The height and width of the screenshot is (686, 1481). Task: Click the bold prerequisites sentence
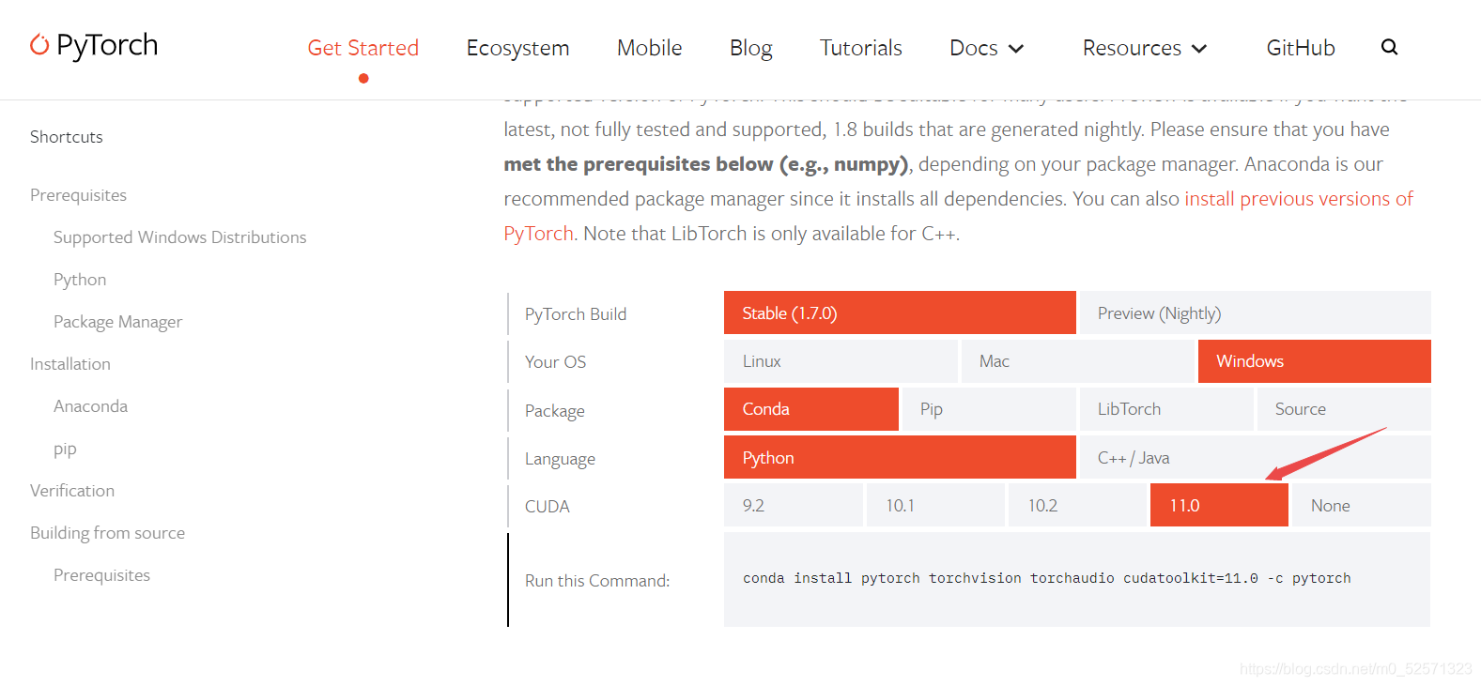[707, 164]
